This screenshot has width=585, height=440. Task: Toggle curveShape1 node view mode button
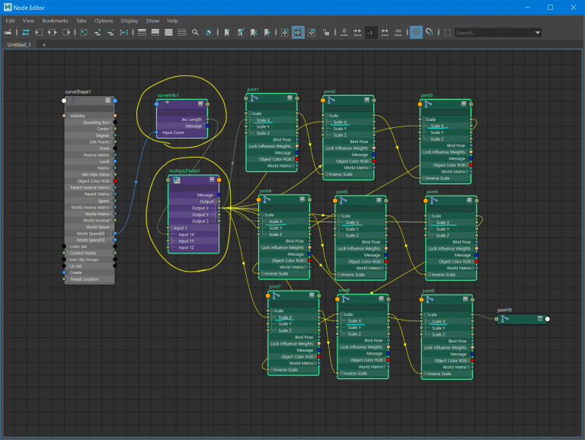click(106, 100)
